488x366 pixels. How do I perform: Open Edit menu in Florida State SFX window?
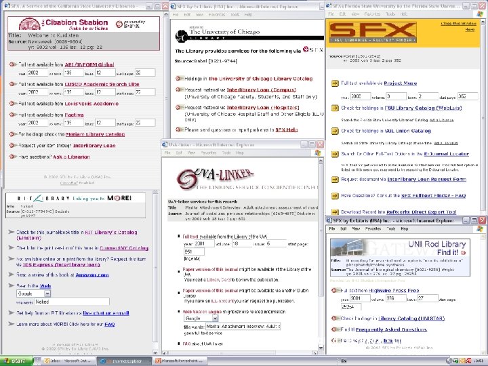coord(343,14)
